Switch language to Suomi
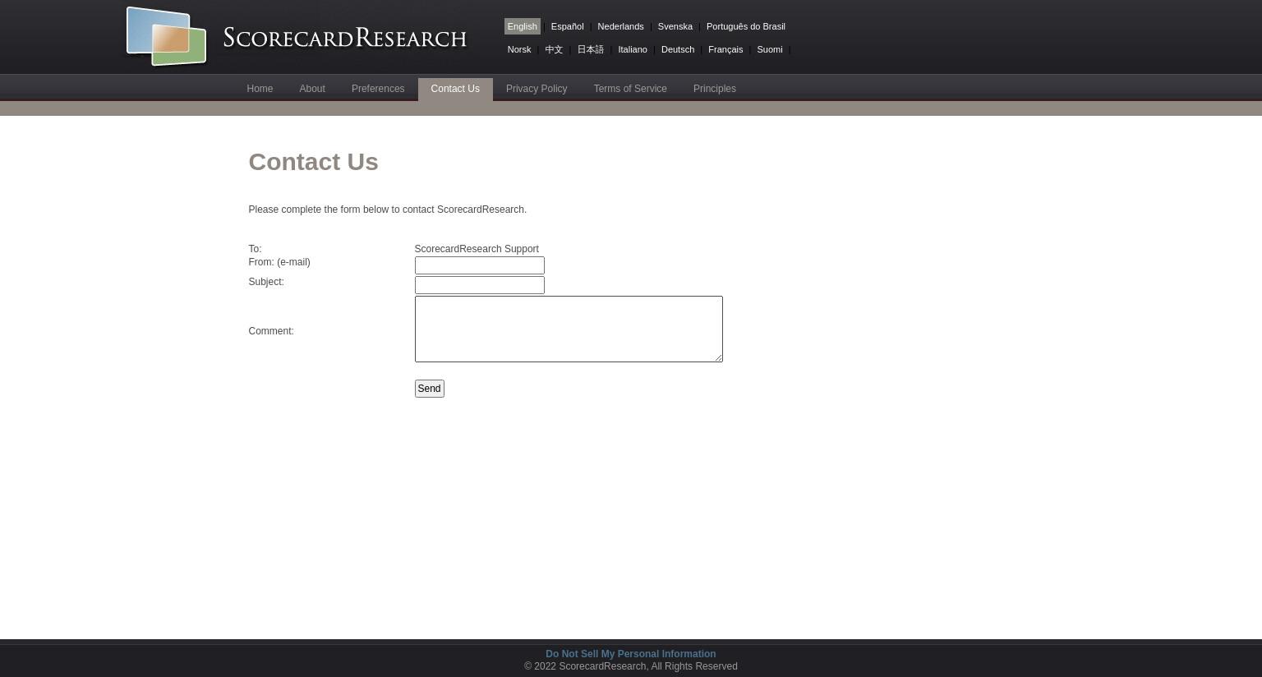The width and height of the screenshot is (1262, 677). 770,49
